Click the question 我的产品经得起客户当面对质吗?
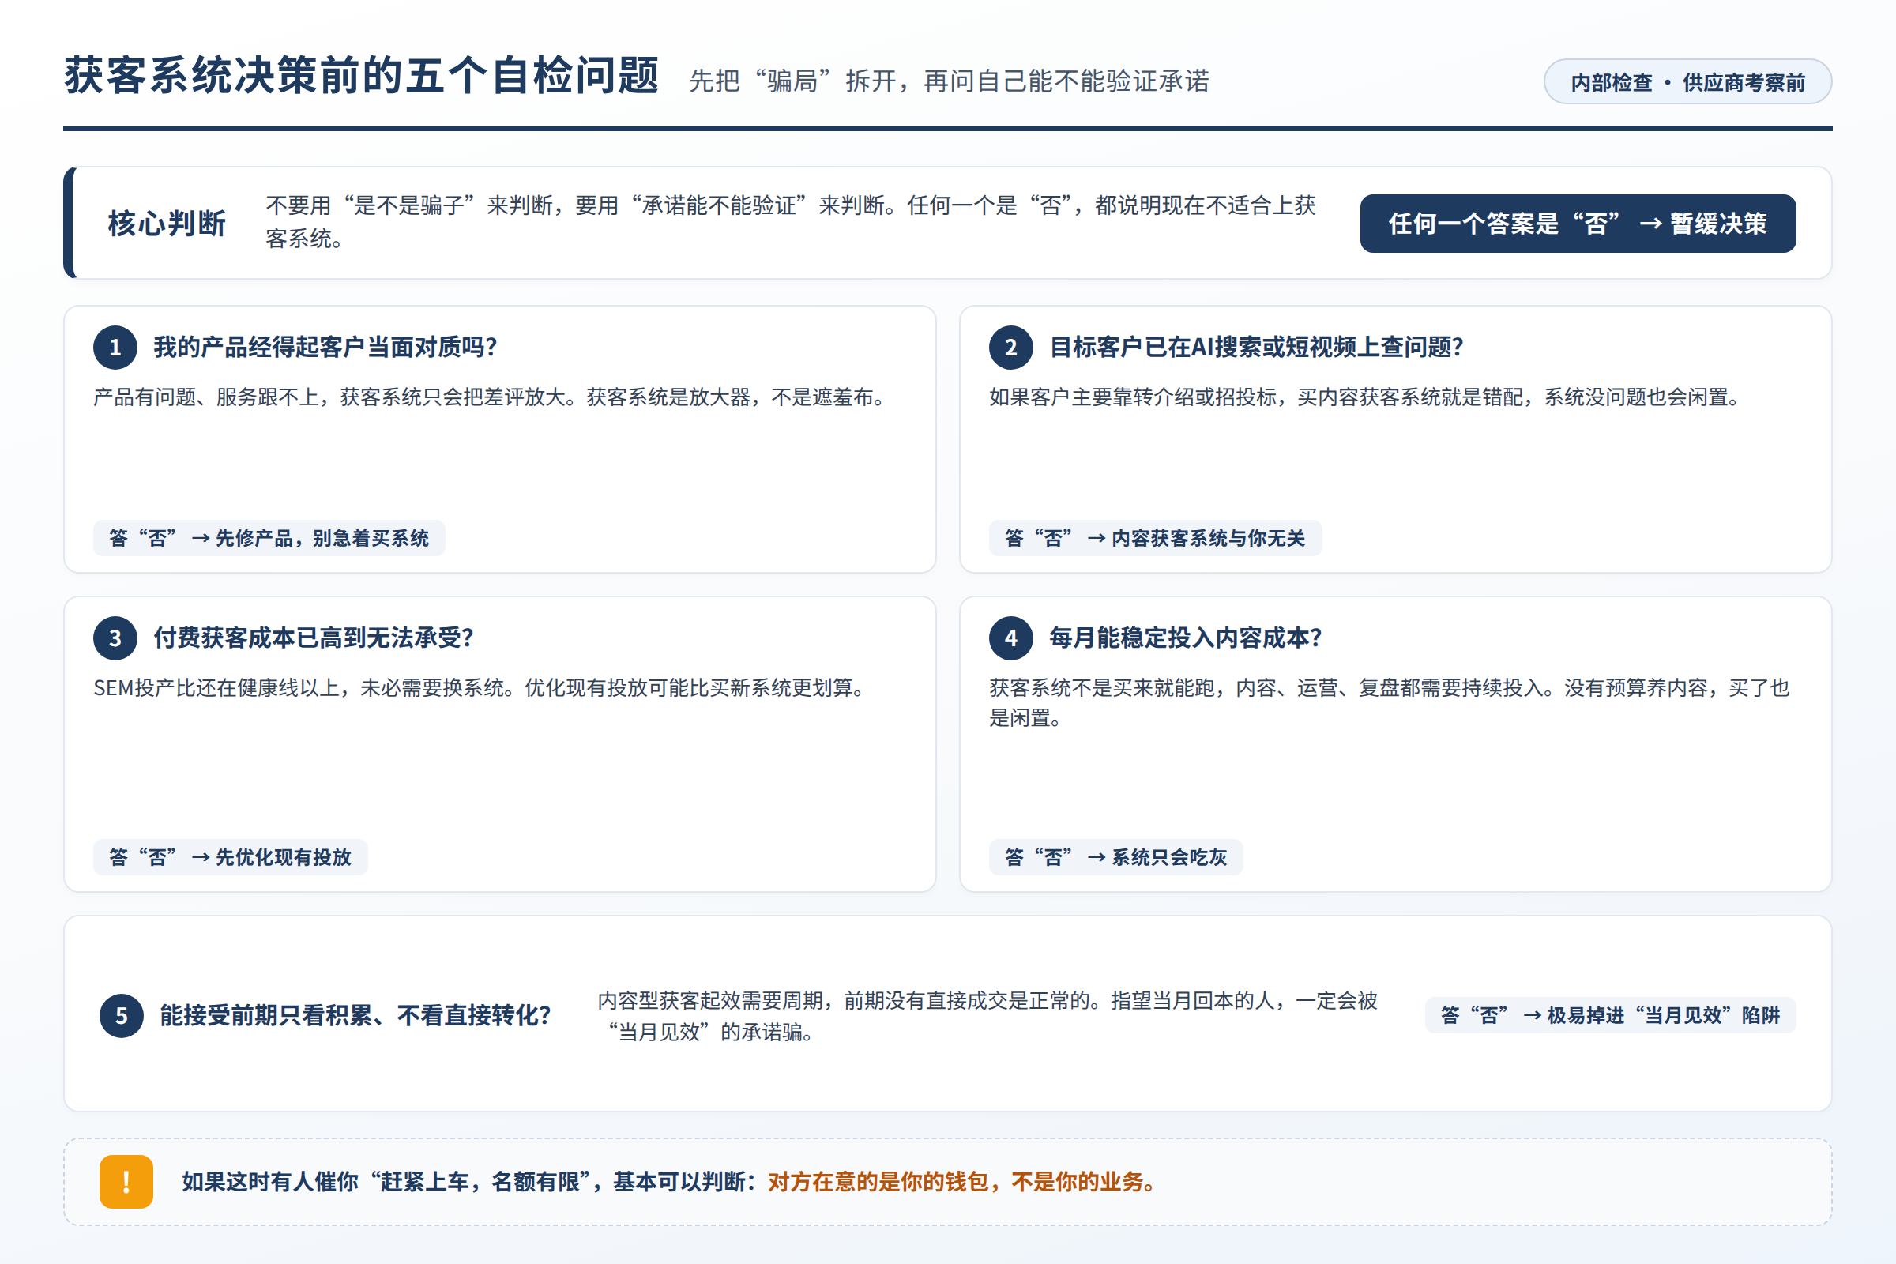This screenshot has height=1264, width=1896. (x=325, y=348)
